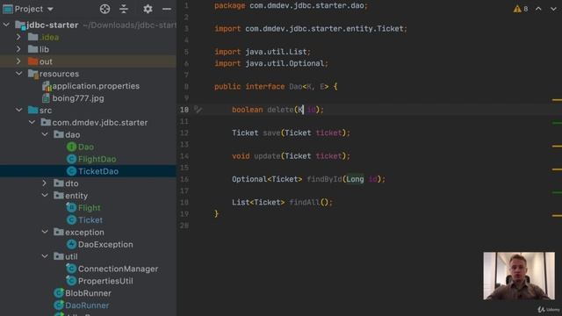Go to next highlighted error arrow

click(x=553, y=9)
